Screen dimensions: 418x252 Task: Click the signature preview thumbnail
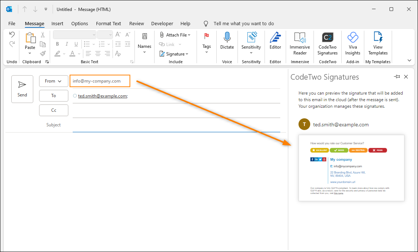tap(351, 168)
